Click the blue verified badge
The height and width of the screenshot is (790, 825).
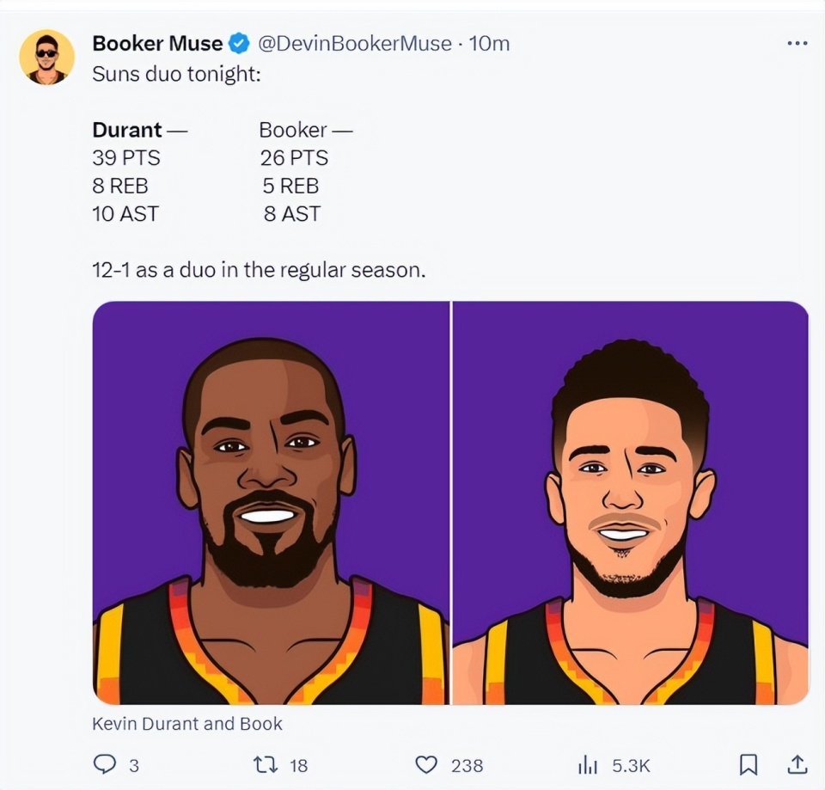click(240, 43)
